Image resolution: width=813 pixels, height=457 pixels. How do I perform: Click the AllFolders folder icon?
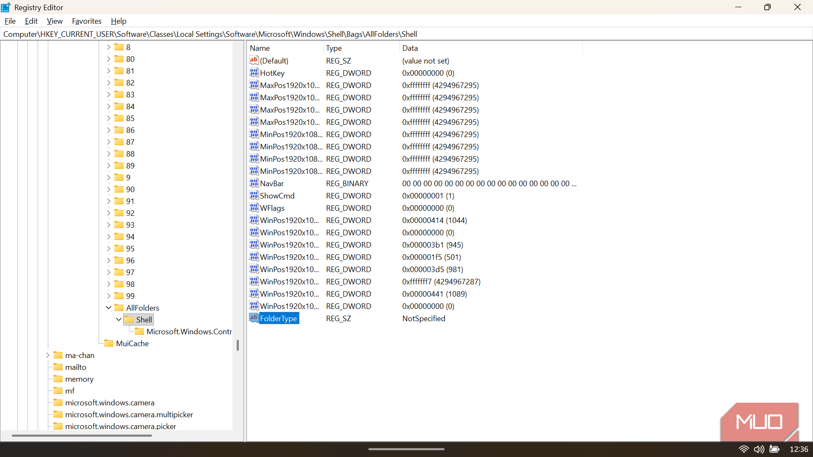coord(119,308)
